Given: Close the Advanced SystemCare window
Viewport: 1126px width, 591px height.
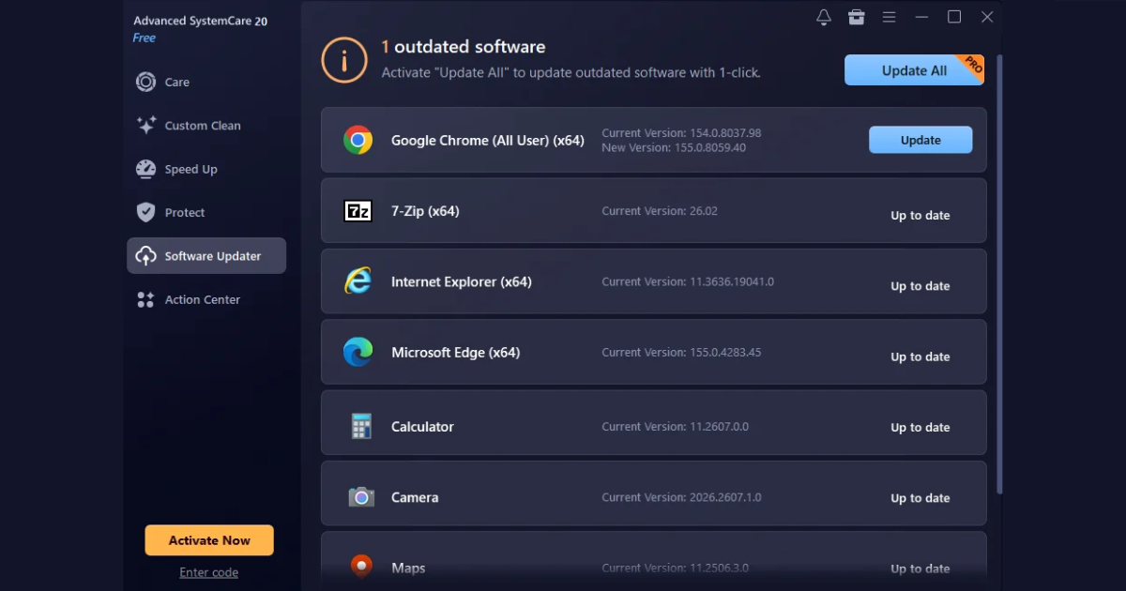Looking at the screenshot, I should (x=987, y=17).
